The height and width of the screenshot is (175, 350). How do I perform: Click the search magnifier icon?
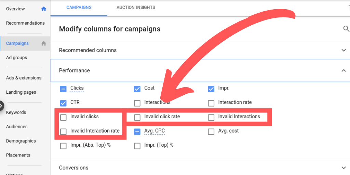tap(346, 29)
